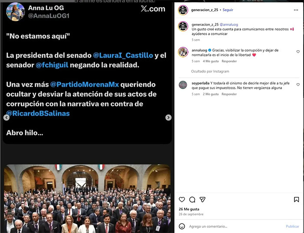This screenshot has width=304, height=233.
Task: Open soyperla8a profile avatar
Action: coord(183,85)
